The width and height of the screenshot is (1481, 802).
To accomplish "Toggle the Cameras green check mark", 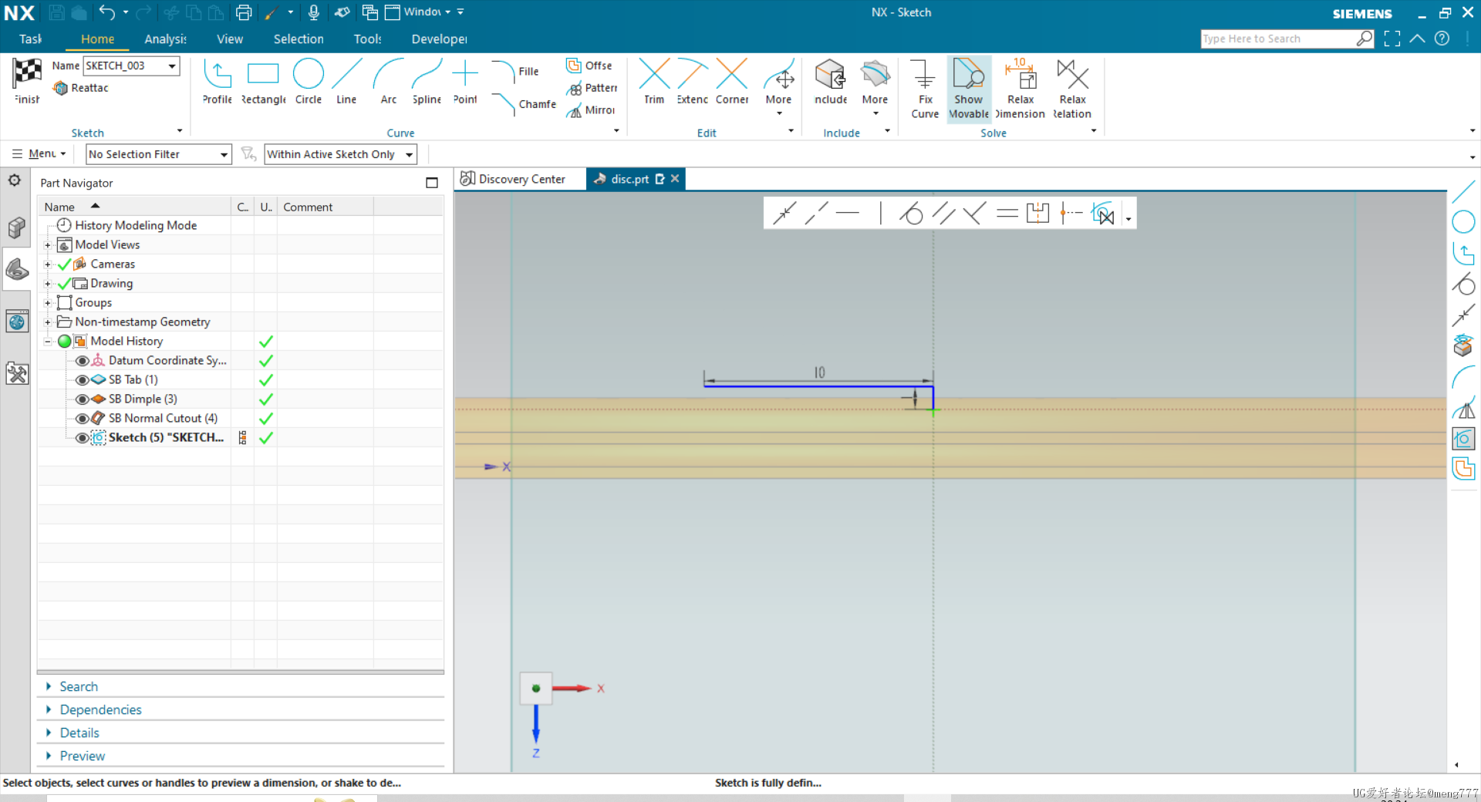I will point(64,265).
